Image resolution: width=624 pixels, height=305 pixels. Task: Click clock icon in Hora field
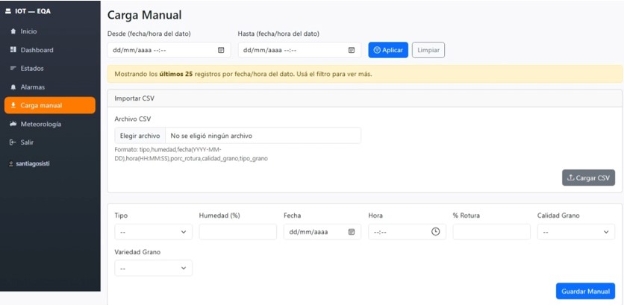click(436, 231)
